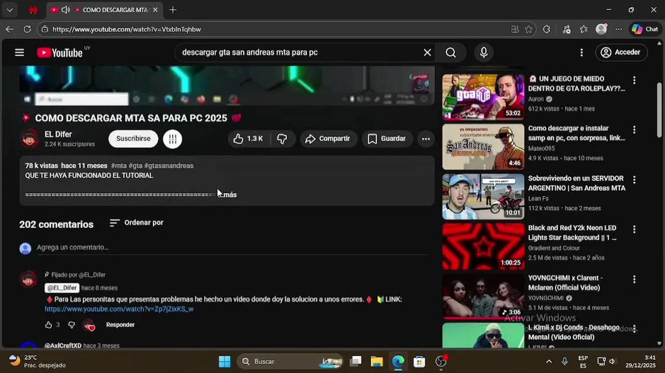
Task: Open browser Settings and more ellipsis
Action: click(619, 30)
